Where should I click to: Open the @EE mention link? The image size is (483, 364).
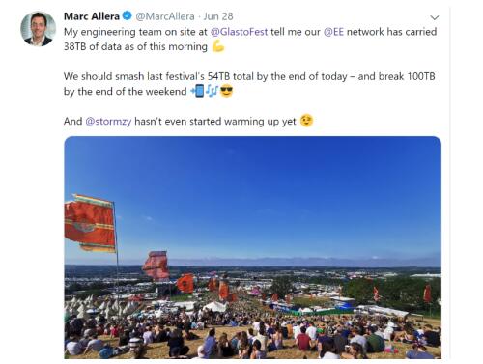pos(333,32)
